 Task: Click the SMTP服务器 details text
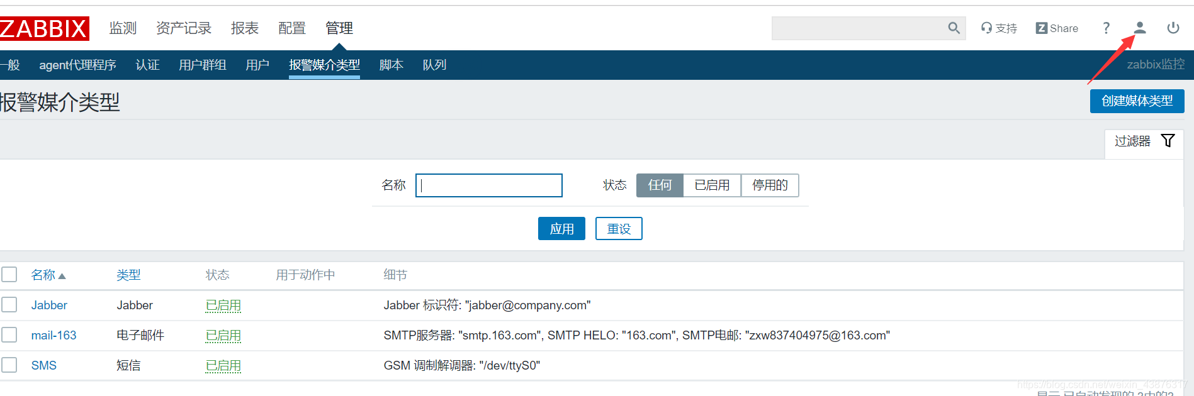coord(637,335)
